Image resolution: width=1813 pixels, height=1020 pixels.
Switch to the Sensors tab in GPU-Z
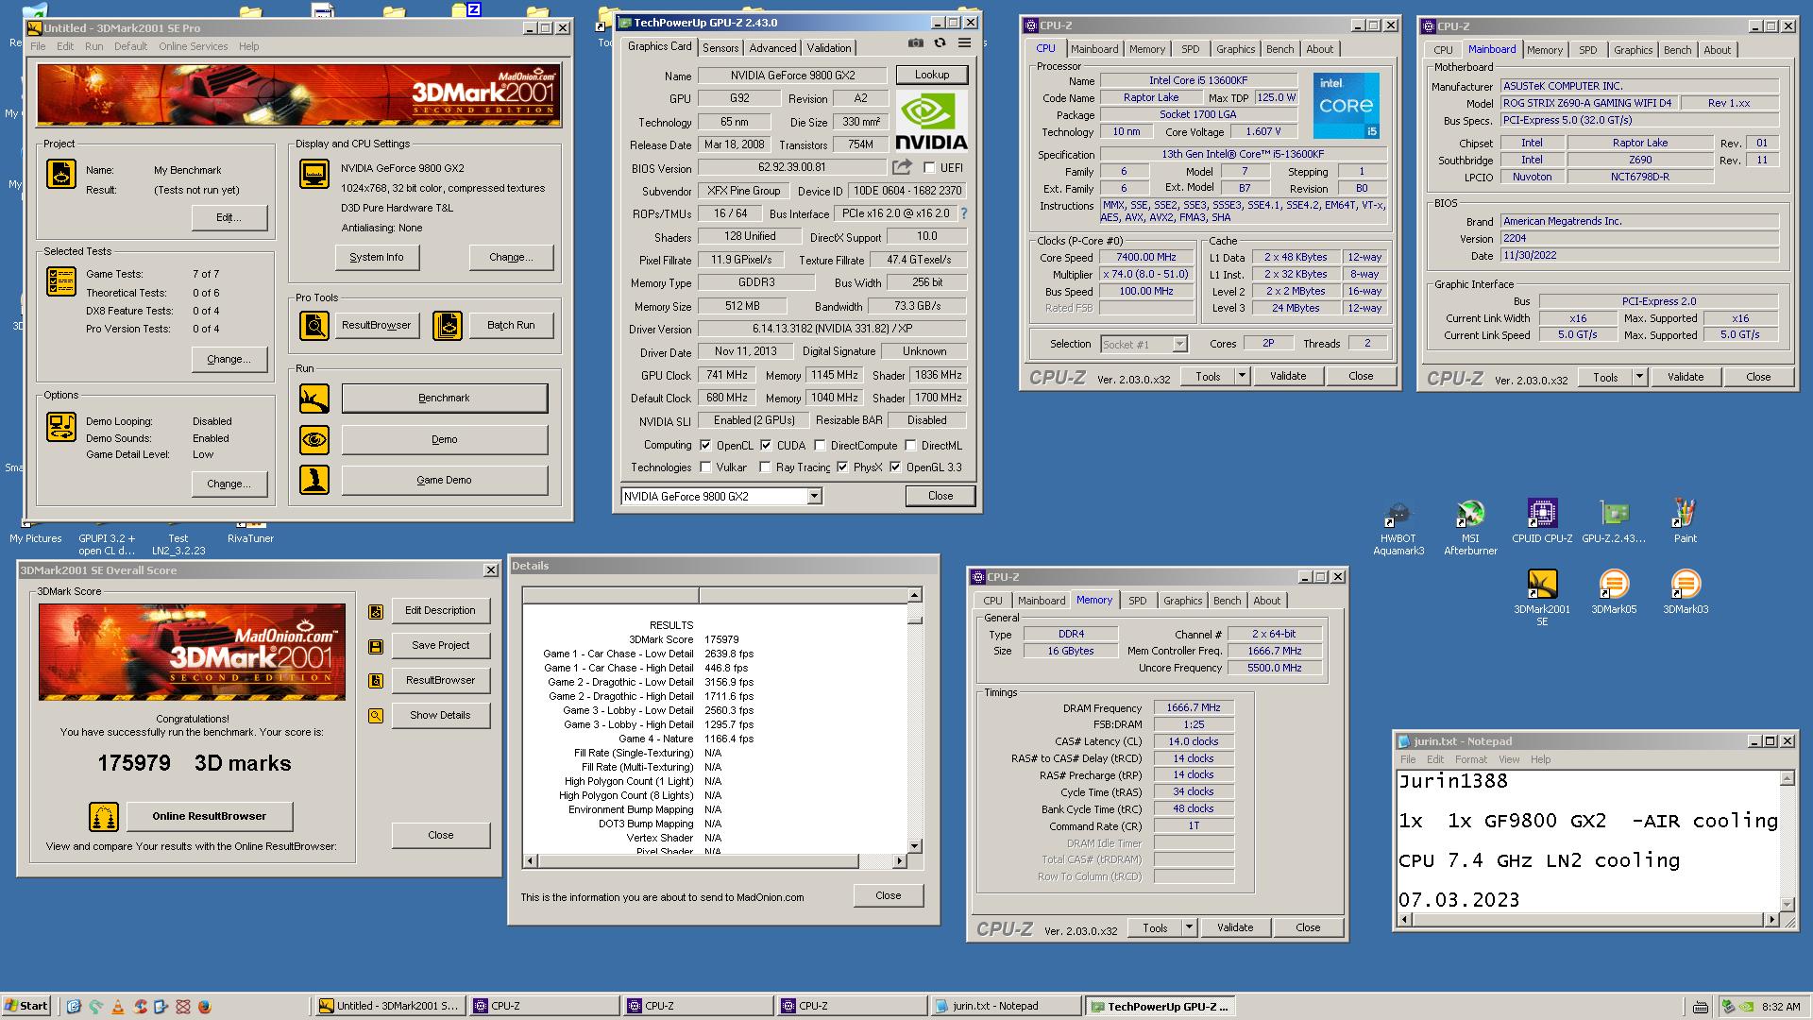(720, 48)
